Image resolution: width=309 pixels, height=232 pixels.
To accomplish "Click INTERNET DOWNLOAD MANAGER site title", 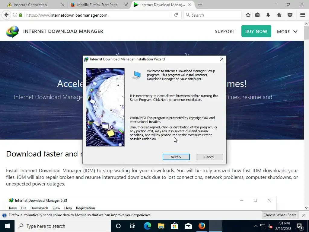I will pyautogui.click(x=63, y=31).
